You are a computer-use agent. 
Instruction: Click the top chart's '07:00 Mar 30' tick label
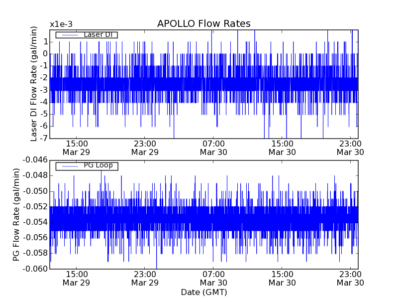click(213, 148)
